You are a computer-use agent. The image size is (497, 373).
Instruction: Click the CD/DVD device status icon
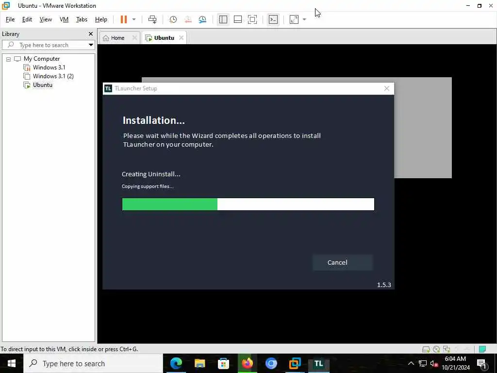436,349
